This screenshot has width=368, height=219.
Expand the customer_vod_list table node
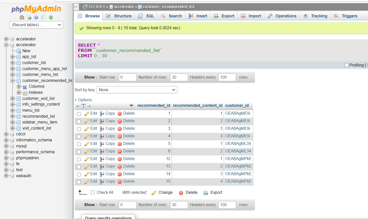12,99
